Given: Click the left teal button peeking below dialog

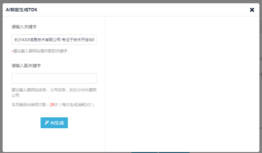Looking at the screenshot, I should click(x=145, y=152).
